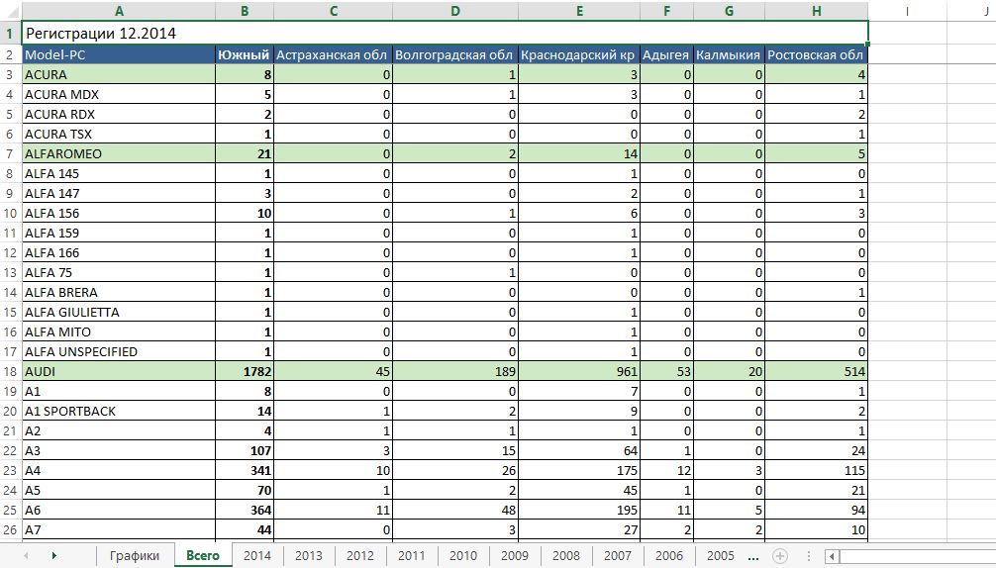Click the select-all corner box
This screenshot has height=568, width=996.
click(x=10, y=11)
